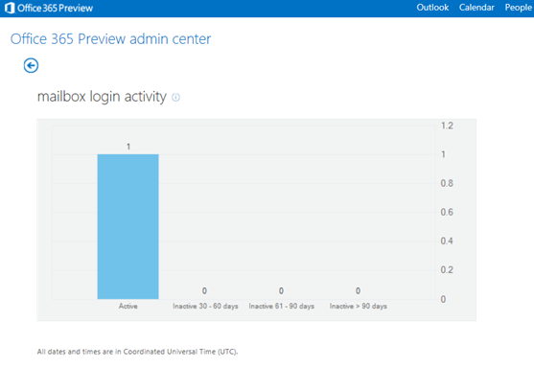Click the 0 value above Inactive 30 - 60 days
534x367 pixels.
(204, 290)
